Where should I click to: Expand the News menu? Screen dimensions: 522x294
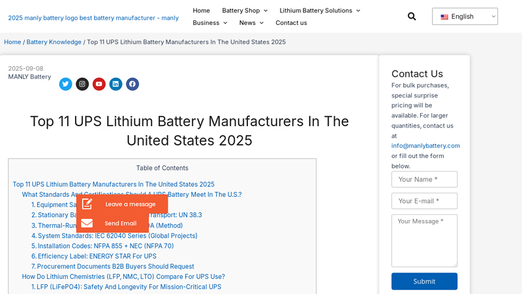(251, 23)
